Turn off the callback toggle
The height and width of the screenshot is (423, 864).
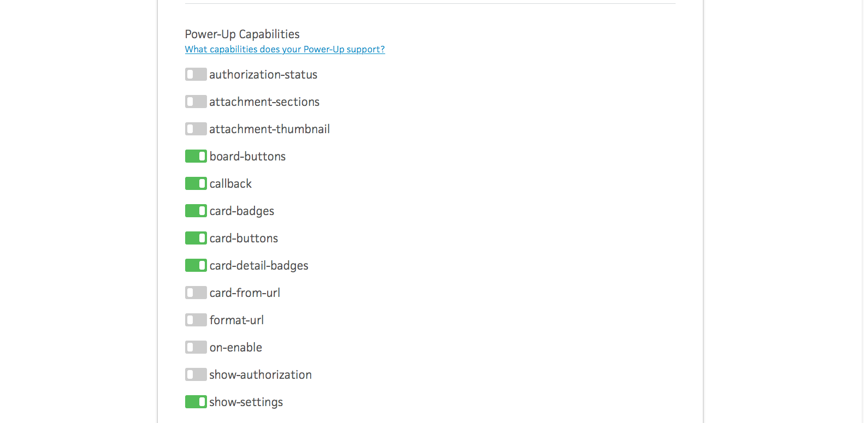point(196,183)
